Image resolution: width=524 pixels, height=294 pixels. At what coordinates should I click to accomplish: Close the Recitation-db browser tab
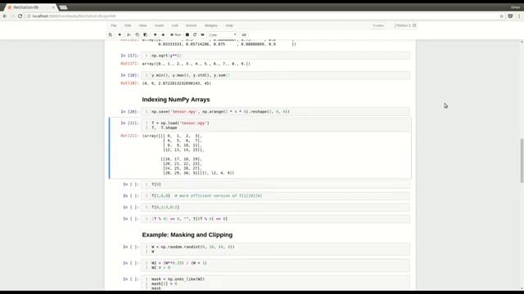pyautogui.click(x=53, y=7)
